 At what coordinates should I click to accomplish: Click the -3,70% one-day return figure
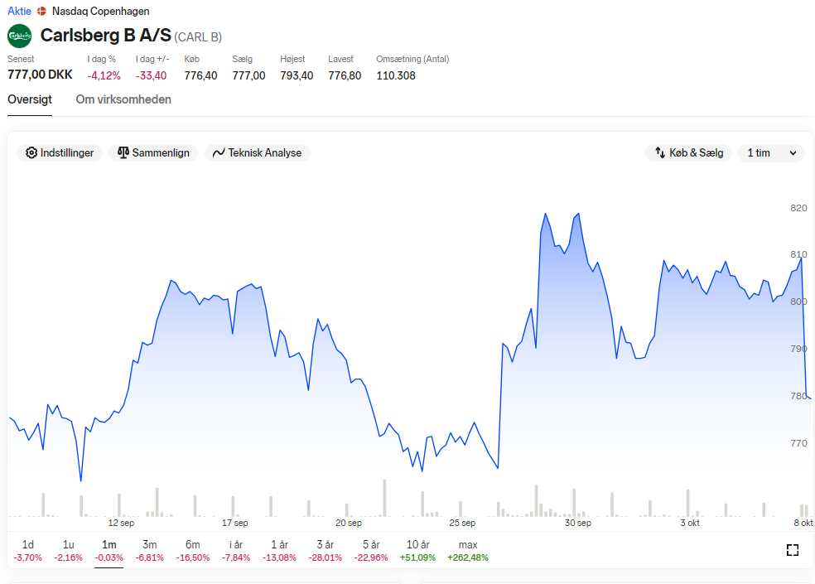pos(27,557)
